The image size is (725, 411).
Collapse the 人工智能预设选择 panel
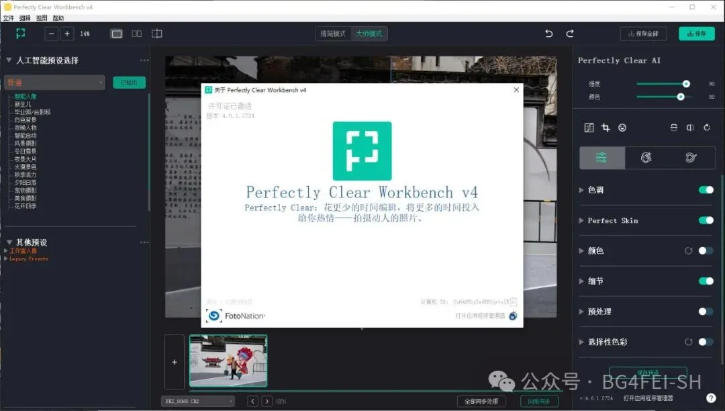point(9,60)
